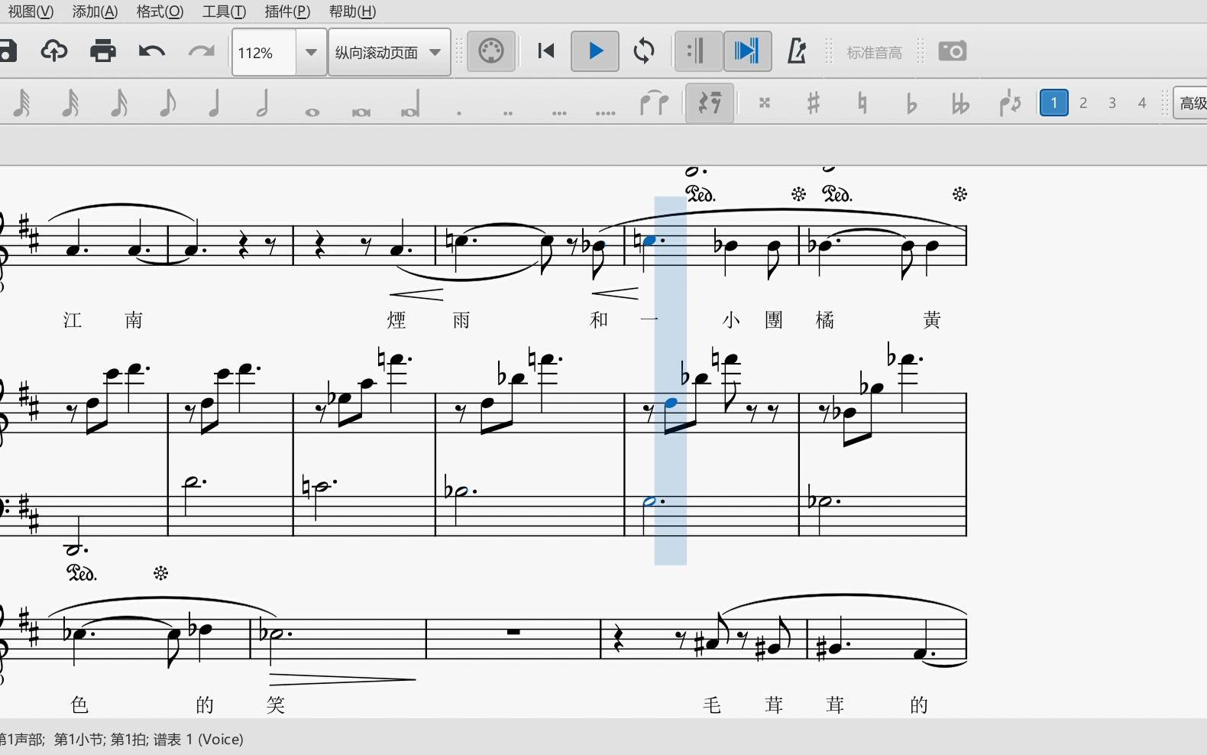1207x755 pixels.
Task: Apply triple augmentation dot
Action: pos(559,112)
